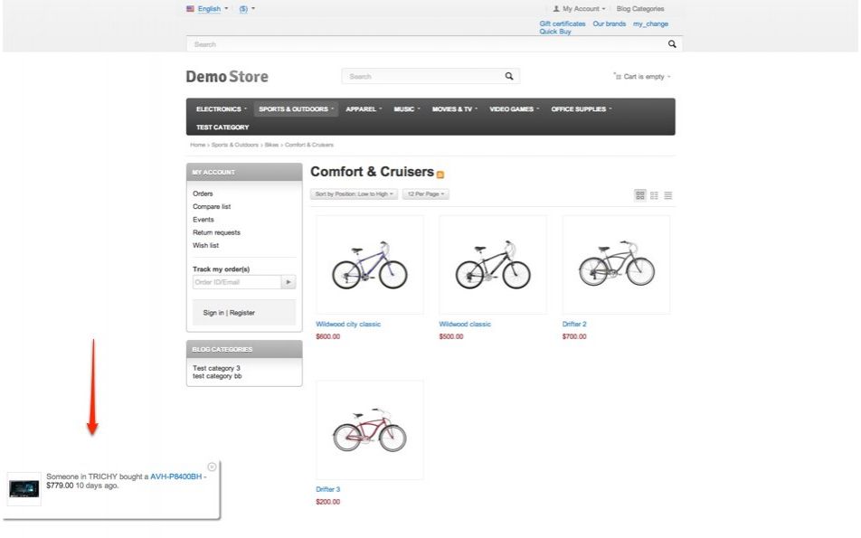This screenshot has width=861, height=538.
Task: Open the Movies & TV menu
Action: click(x=455, y=109)
